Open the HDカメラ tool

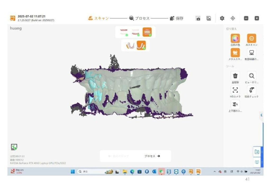click(x=235, y=90)
